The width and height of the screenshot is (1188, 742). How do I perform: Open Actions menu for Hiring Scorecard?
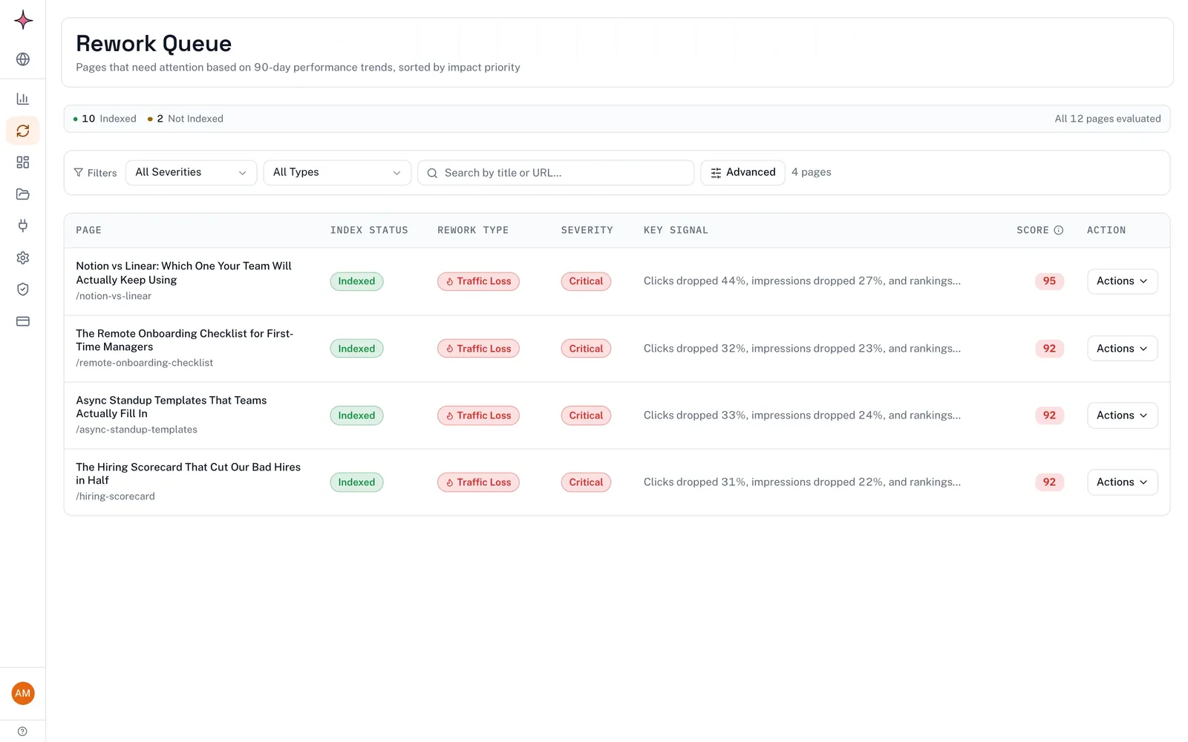coord(1122,482)
